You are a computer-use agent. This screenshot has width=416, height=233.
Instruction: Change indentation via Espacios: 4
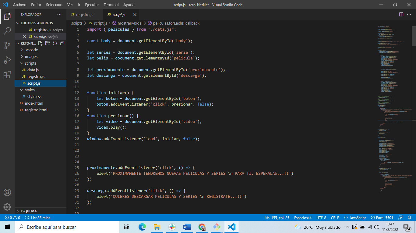(303, 218)
